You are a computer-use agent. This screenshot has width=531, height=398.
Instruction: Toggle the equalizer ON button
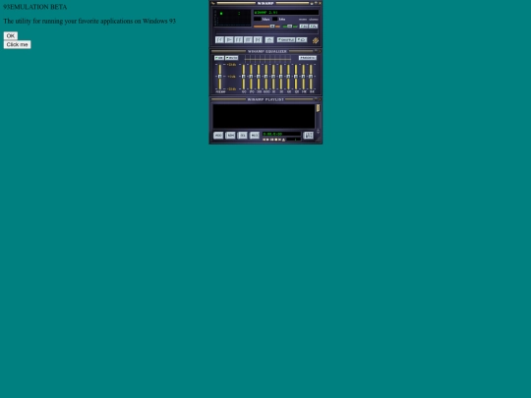pyautogui.click(x=219, y=58)
